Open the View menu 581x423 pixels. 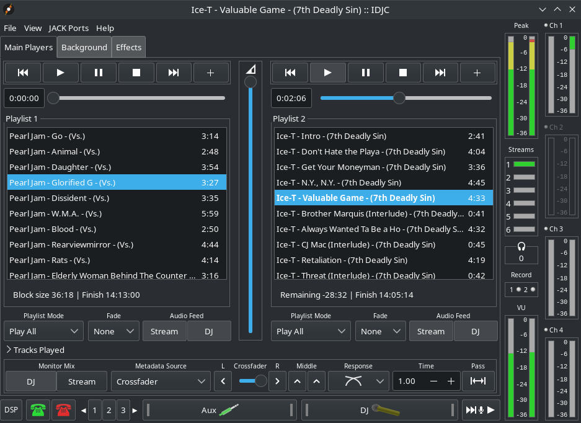point(33,28)
